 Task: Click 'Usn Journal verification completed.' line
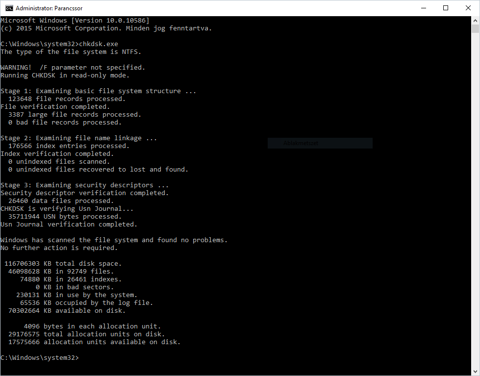pos(69,225)
